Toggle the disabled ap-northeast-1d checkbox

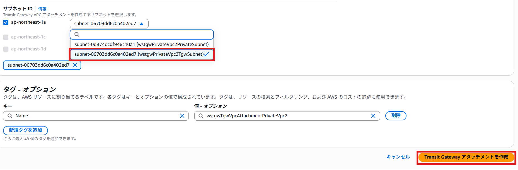(6, 49)
